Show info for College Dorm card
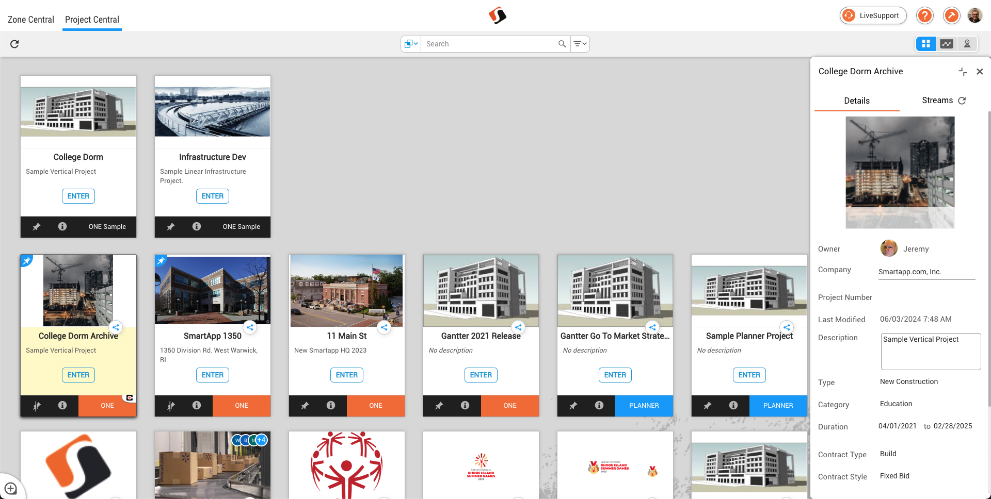The width and height of the screenshot is (991, 499). click(x=62, y=226)
